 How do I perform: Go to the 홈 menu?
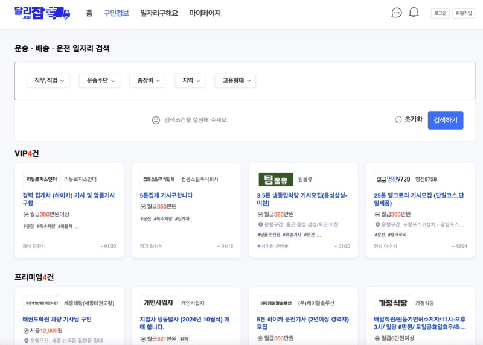pos(89,13)
